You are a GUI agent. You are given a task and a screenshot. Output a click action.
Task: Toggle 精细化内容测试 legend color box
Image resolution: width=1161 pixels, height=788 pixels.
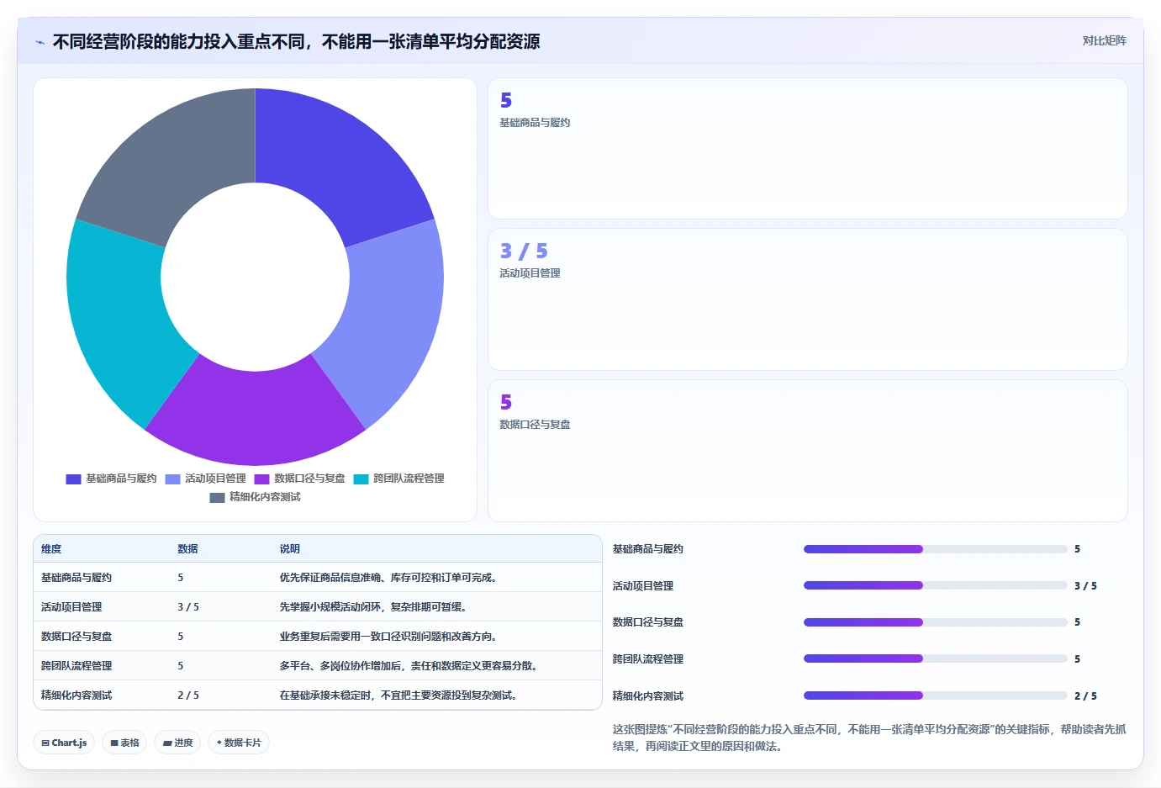click(x=217, y=497)
